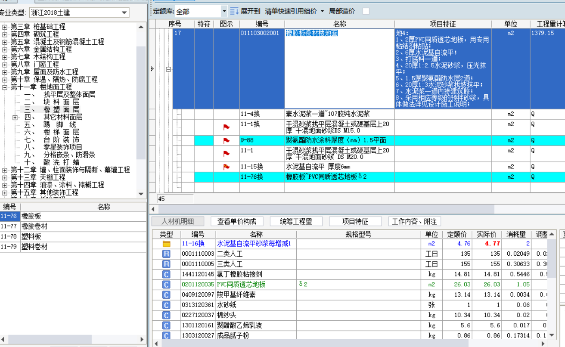
Task: Collapse row 17 item expander
Action: (168, 69)
